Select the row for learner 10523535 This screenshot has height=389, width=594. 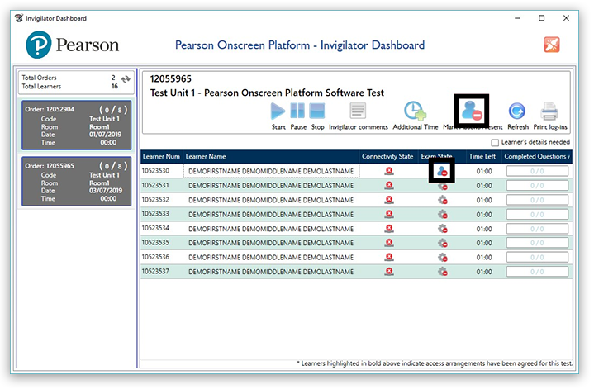click(248, 242)
